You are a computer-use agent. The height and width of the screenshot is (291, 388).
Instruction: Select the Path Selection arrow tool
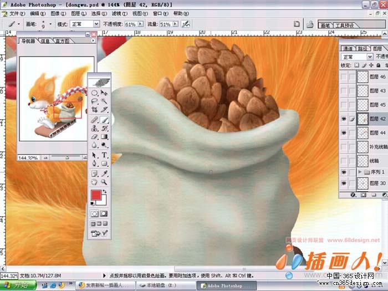[x=94, y=155]
